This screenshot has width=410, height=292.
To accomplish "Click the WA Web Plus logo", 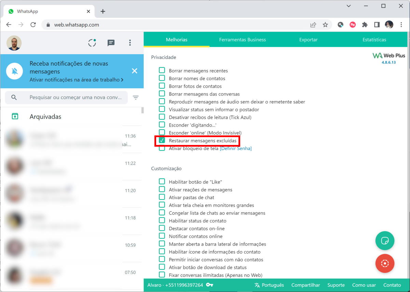I will pos(389,56).
